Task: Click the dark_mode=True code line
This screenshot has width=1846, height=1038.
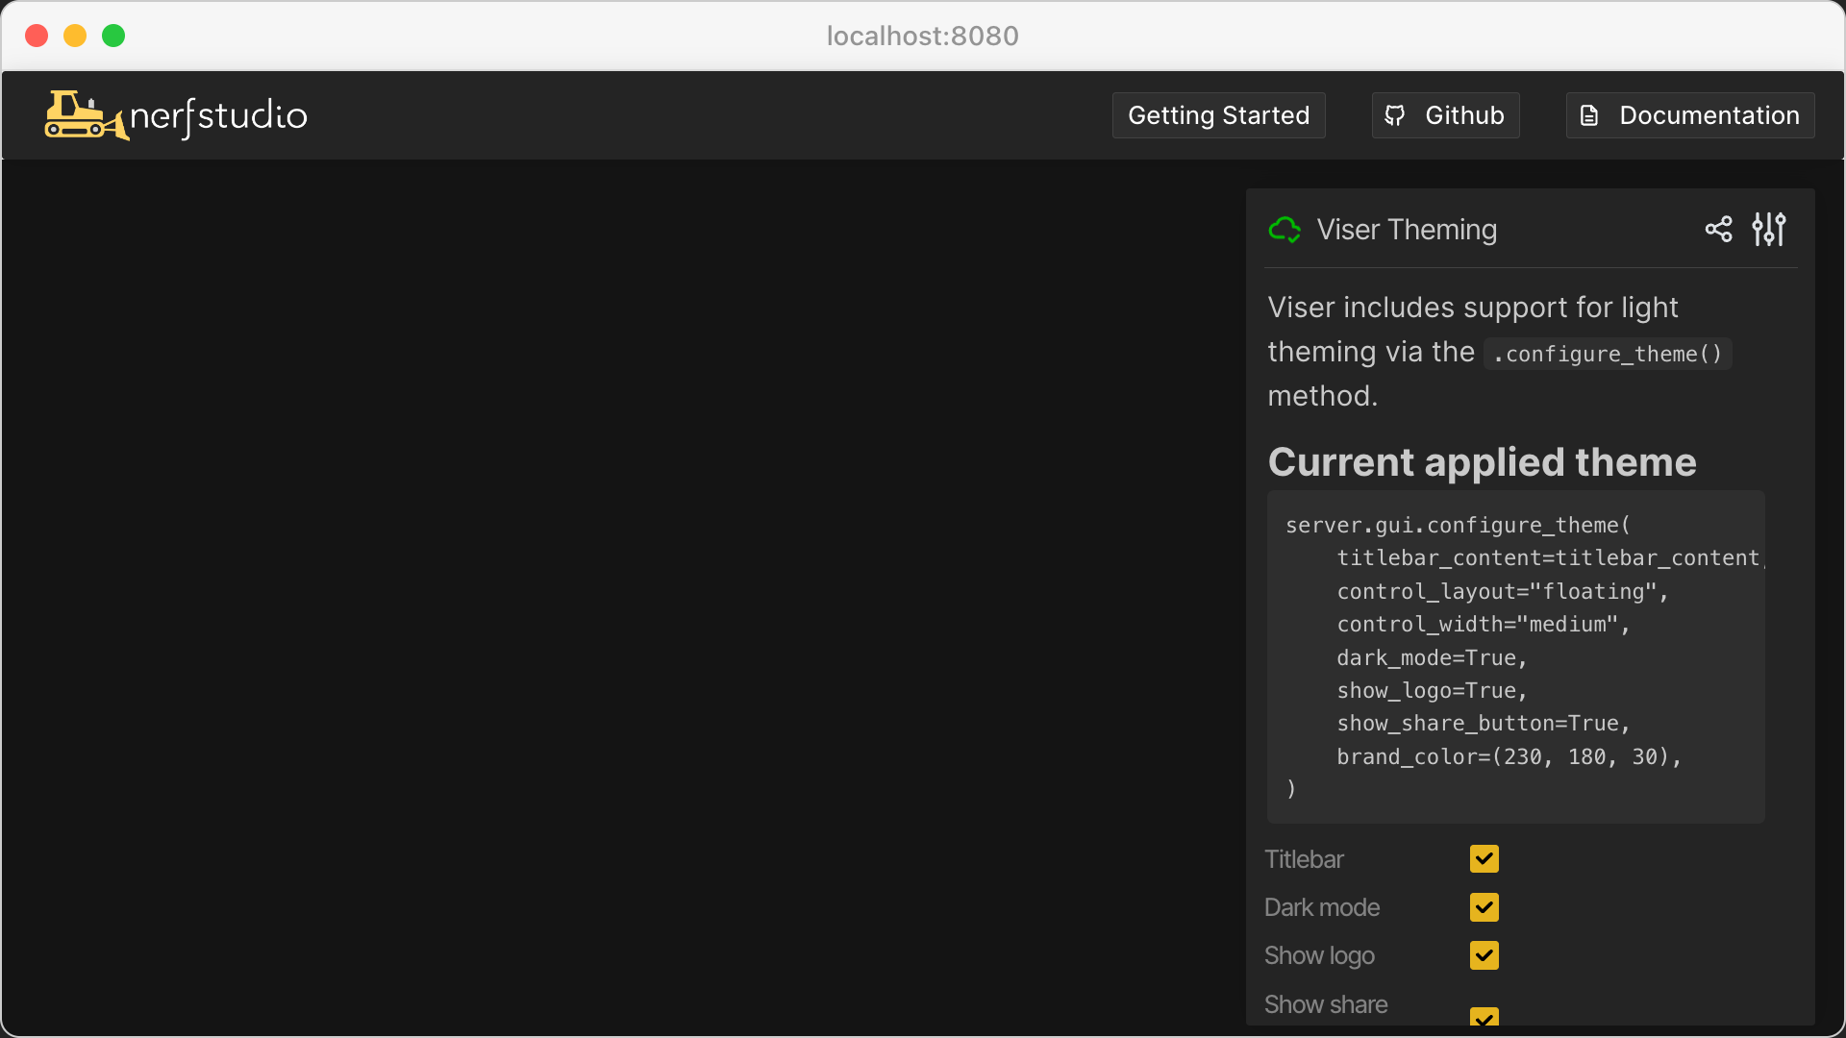Action: pos(1432,658)
